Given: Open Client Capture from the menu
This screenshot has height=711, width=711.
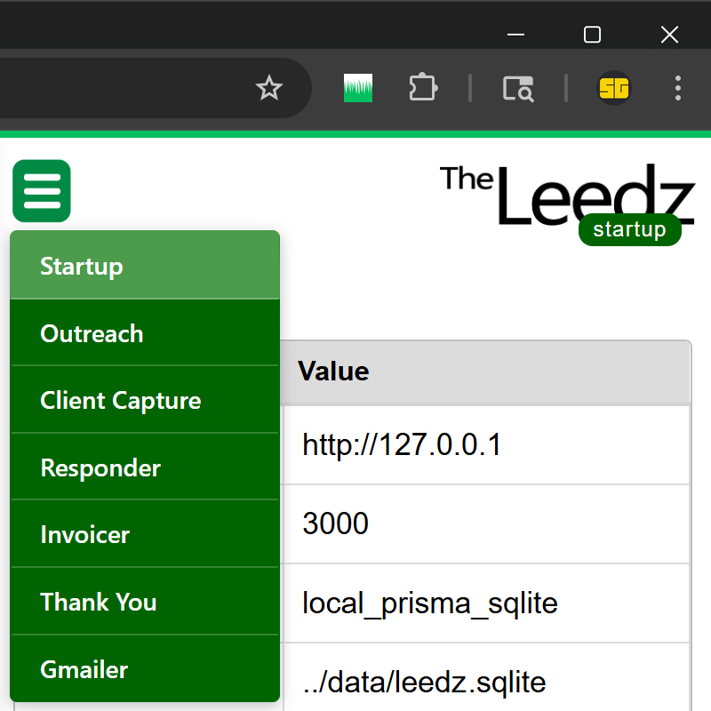Looking at the screenshot, I should point(145,401).
